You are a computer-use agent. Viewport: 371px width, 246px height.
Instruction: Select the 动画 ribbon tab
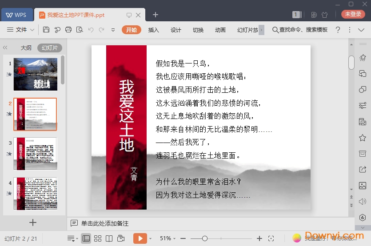click(x=220, y=30)
